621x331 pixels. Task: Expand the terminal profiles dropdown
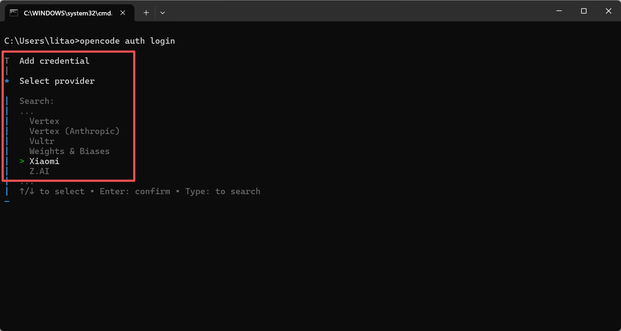pyautogui.click(x=163, y=13)
